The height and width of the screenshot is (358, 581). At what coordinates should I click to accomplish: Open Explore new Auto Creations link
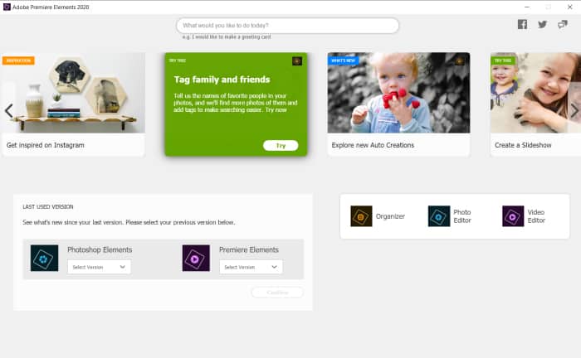(373, 145)
